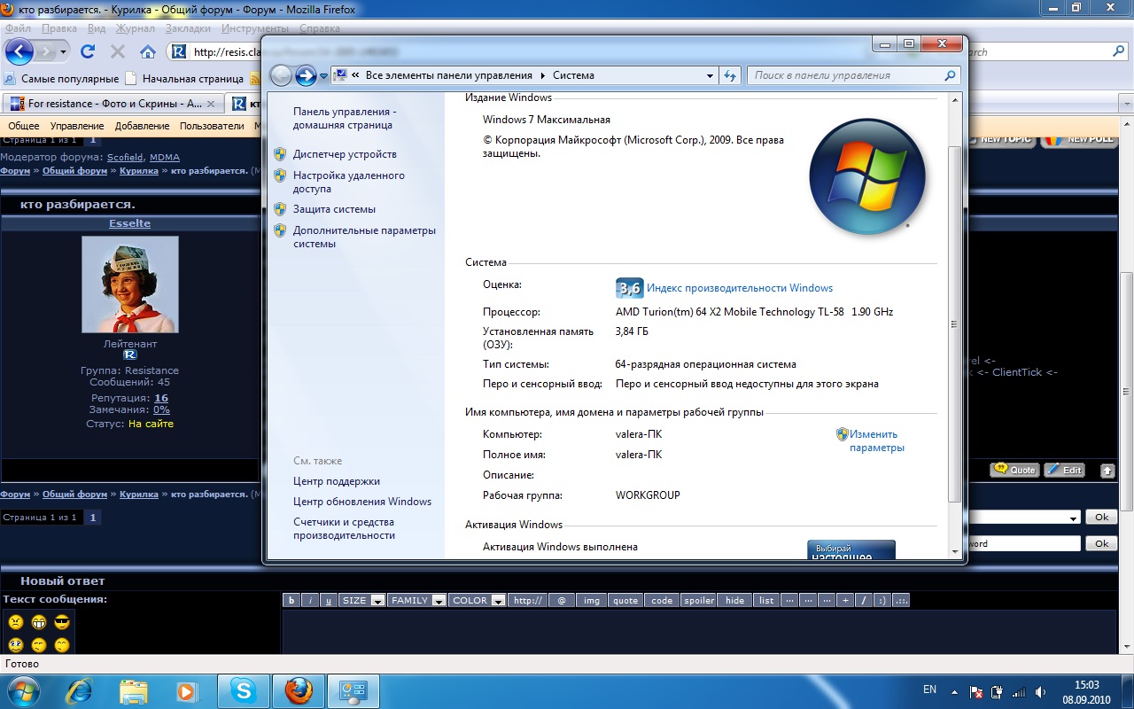Open the Правка menu in Firefox
This screenshot has width=1134, height=709.
click(x=59, y=28)
